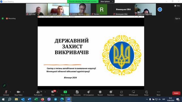The image size is (182, 102).
Task: Select Oleh Husak's video thumbnail
Action: 58,9
